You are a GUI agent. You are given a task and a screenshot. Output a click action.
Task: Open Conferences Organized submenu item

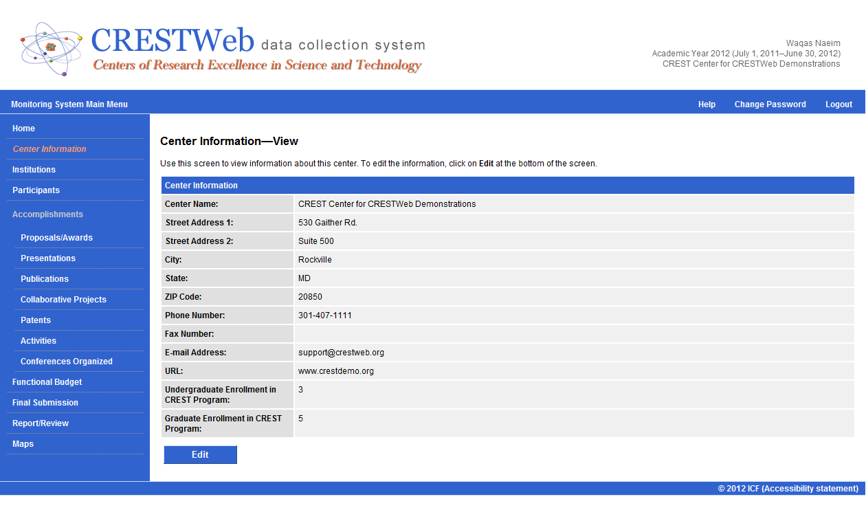(x=67, y=362)
